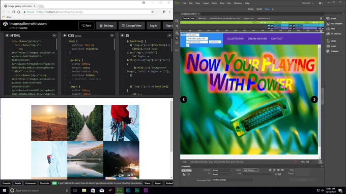This screenshot has height=194, width=346.
Task: Open Chrome three-dot menu
Action: coord(169,12)
